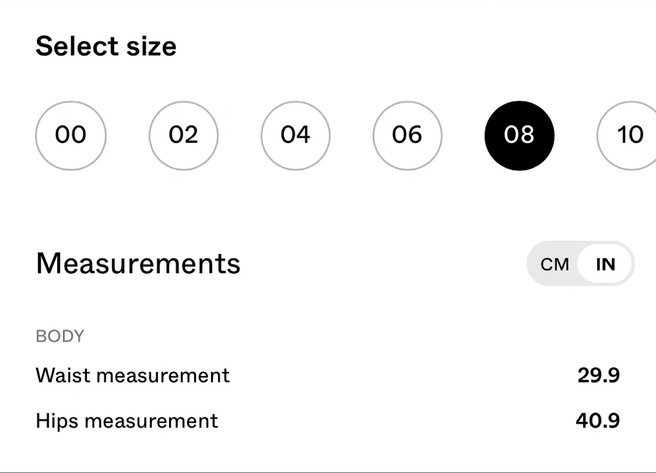Viewport: 656px width, 473px height.
Task: Choose size 02
Action: pos(183,135)
